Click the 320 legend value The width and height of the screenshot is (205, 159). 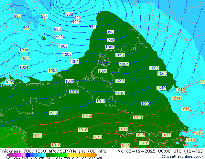coord(99,158)
